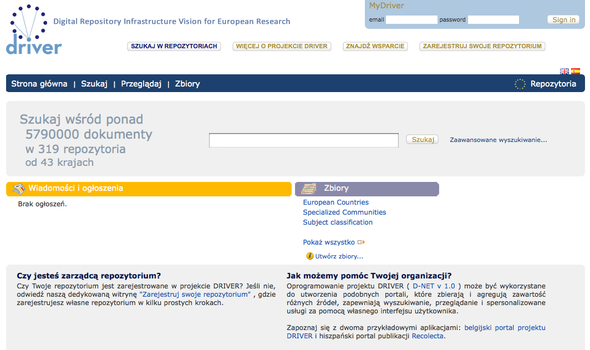
Task: Click the "5790000 dokumenty" text
Action: pyautogui.click(x=89, y=134)
